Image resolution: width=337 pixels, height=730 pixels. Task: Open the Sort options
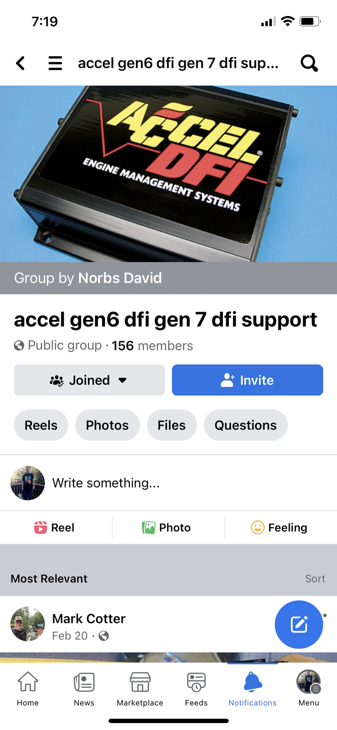point(315,579)
